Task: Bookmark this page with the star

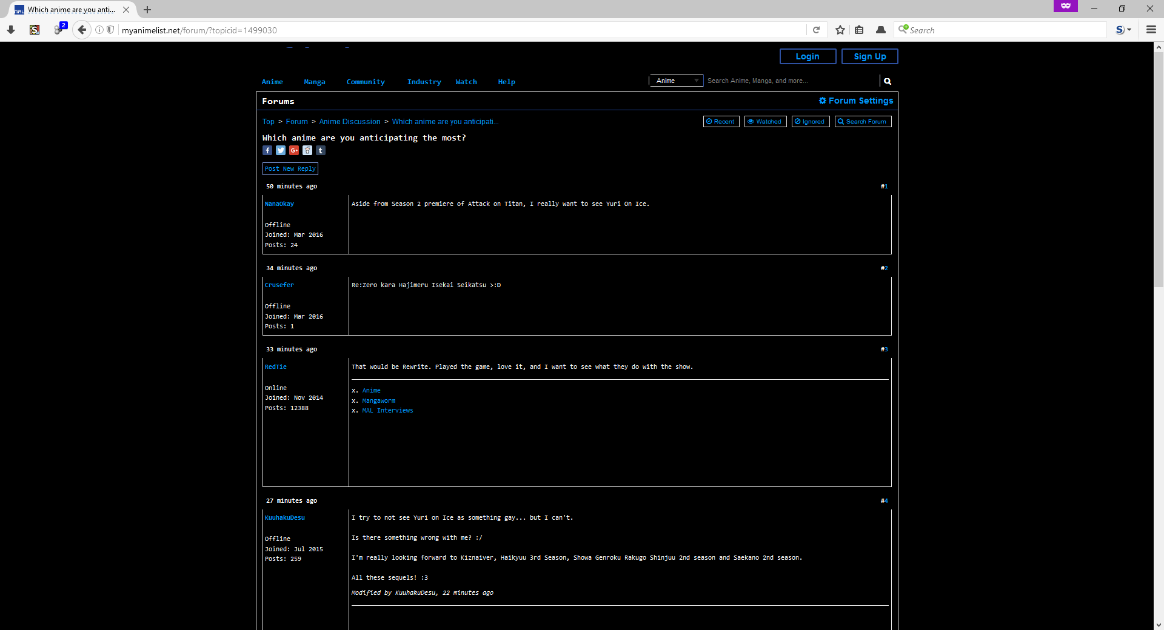Action: click(x=840, y=30)
